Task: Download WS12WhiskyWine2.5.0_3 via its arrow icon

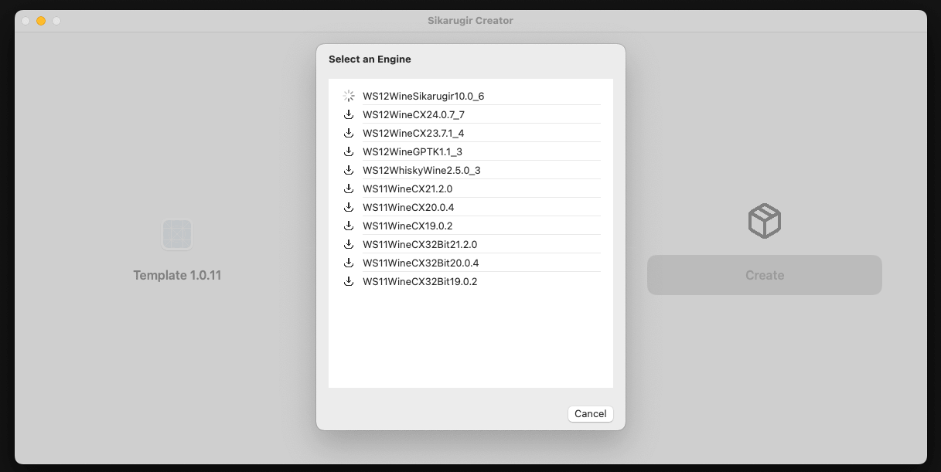Action: pyautogui.click(x=349, y=170)
